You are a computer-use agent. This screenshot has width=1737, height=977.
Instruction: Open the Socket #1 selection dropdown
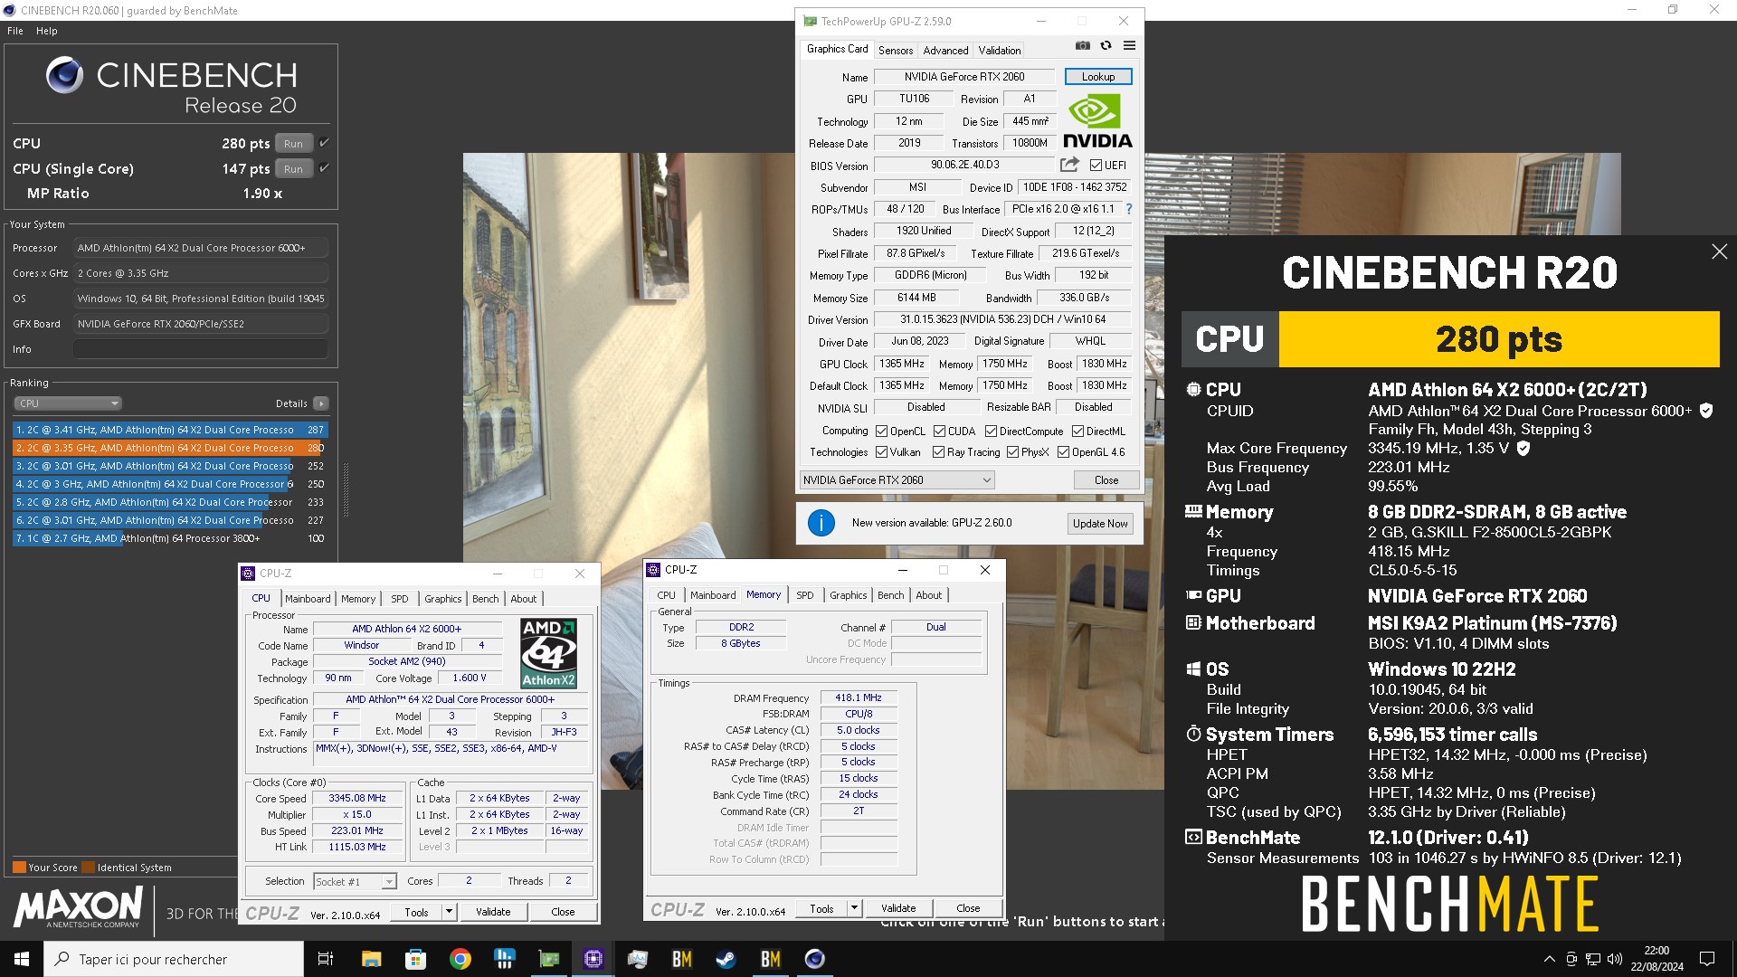click(355, 882)
